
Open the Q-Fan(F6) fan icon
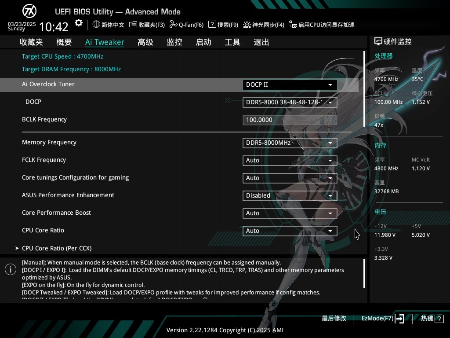click(x=173, y=25)
